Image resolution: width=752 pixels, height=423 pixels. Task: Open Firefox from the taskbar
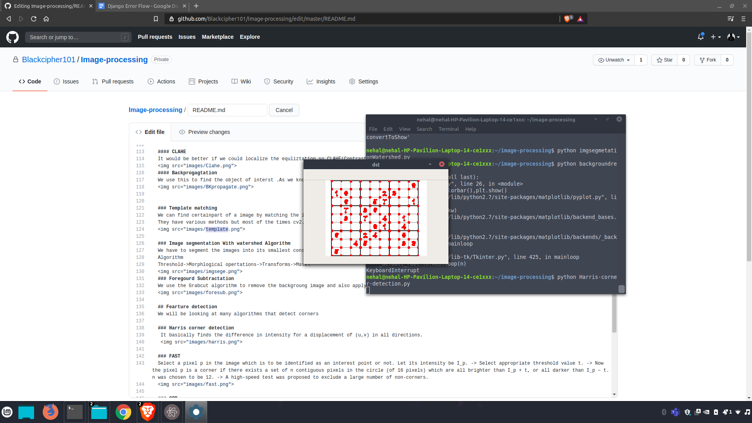[x=50, y=412]
